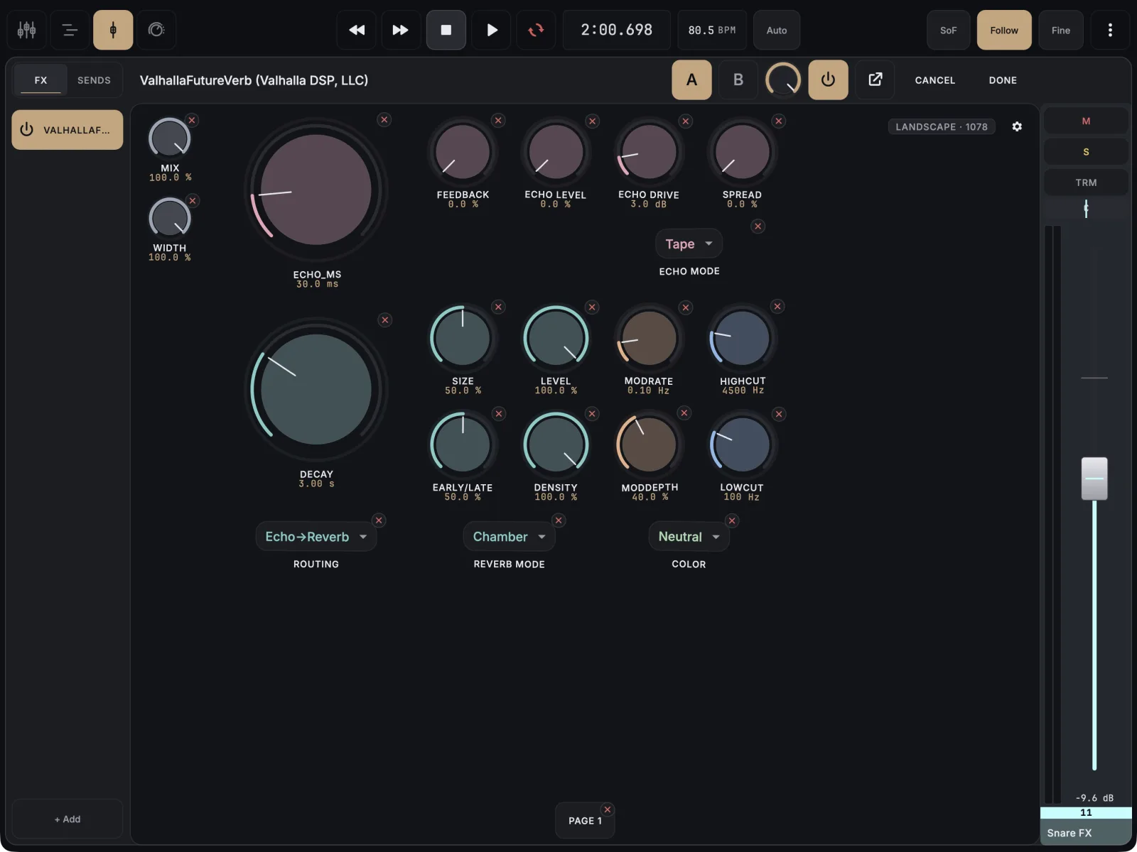Remove the MIX knob with its X
Viewport: 1137px width, 852px height.
tap(192, 120)
